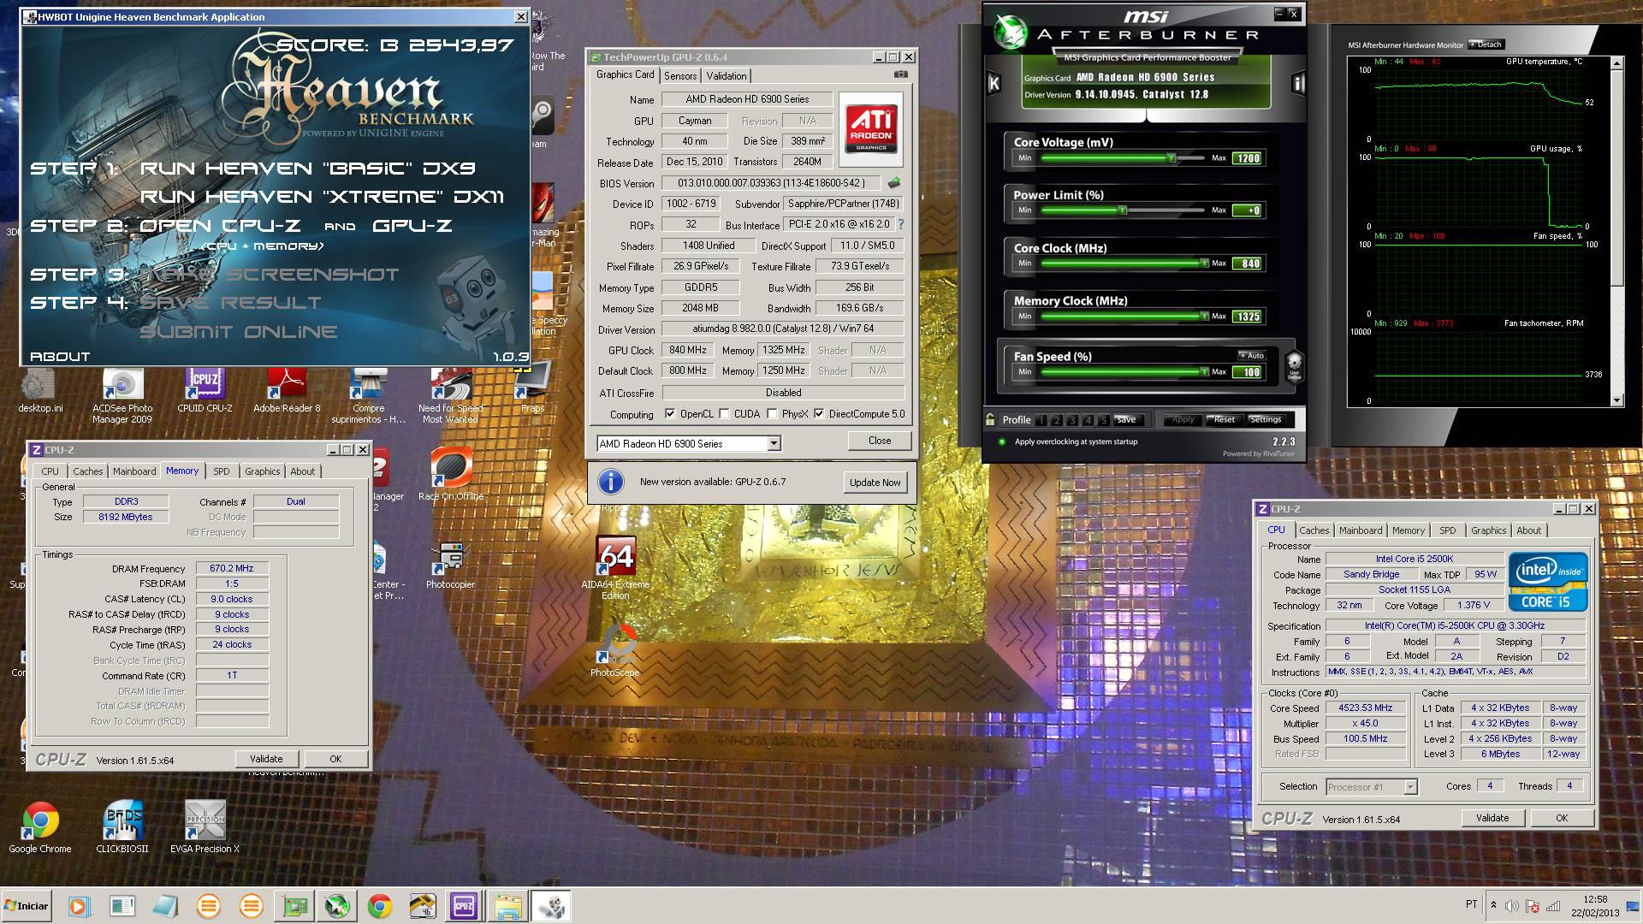Select Afterburner profile slot 1
Viewport: 1643px width, 924px height.
(1041, 420)
